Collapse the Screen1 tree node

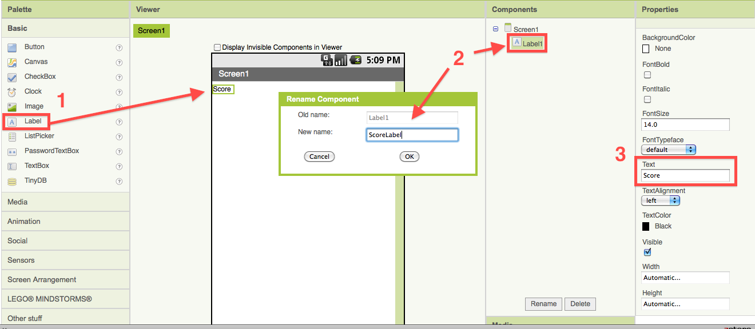[495, 29]
